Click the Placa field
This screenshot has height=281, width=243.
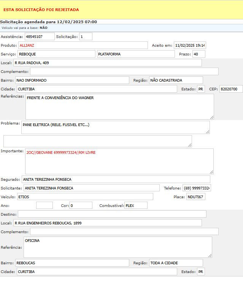(196, 197)
